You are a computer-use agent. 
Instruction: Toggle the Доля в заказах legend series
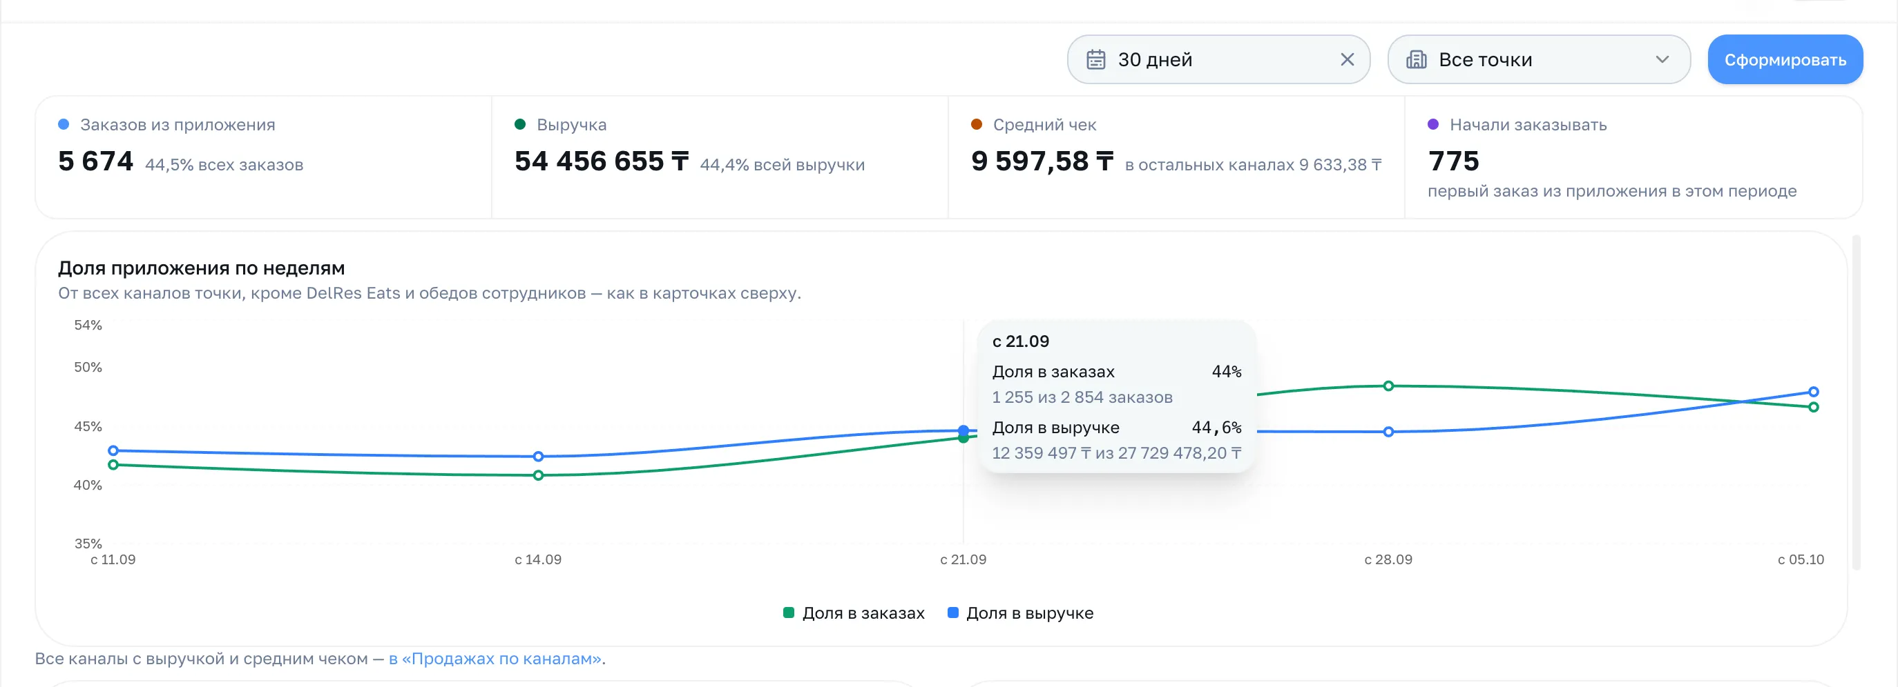pyautogui.click(x=854, y=613)
